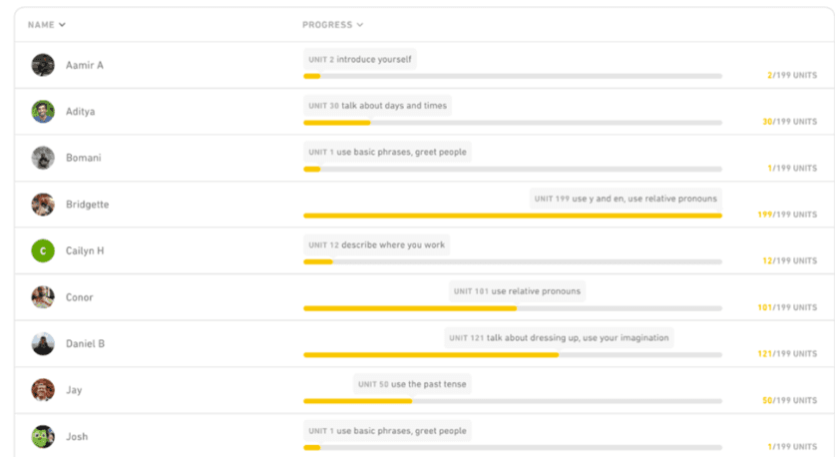Sort by the NAME column dropdown
835x457 pixels.
pyautogui.click(x=47, y=25)
